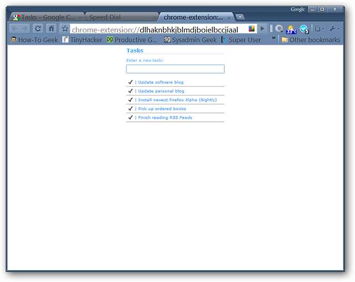Open the wrench settings menu

(x=334, y=29)
